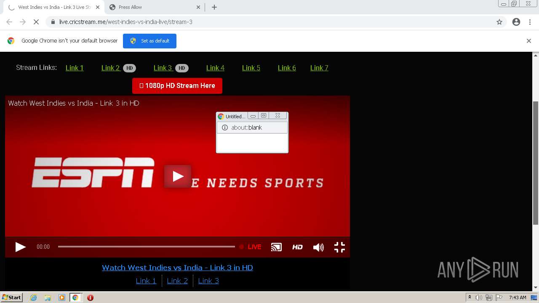Open the cast to screen icon
539x303 pixels.
pyautogui.click(x=276, y=247)
